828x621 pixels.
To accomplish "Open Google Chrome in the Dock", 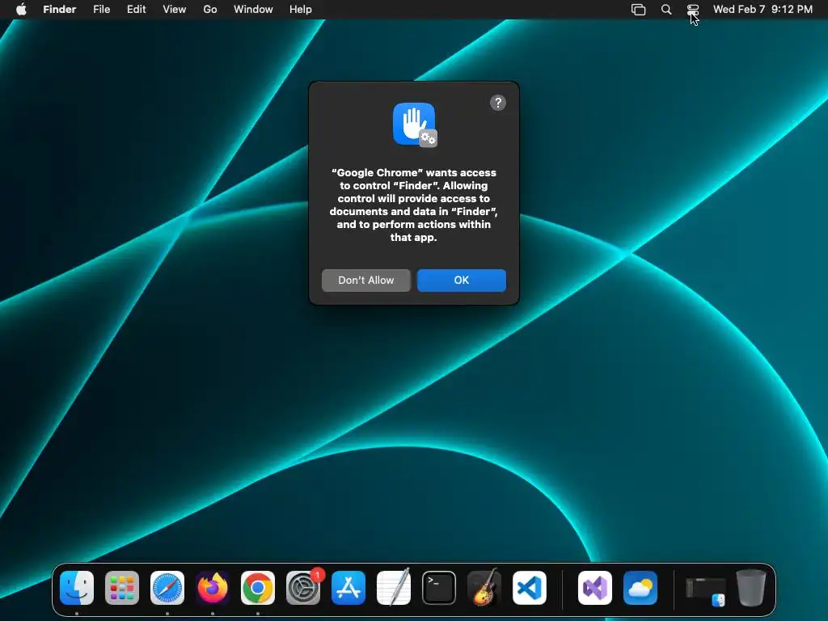I will 258,588.
